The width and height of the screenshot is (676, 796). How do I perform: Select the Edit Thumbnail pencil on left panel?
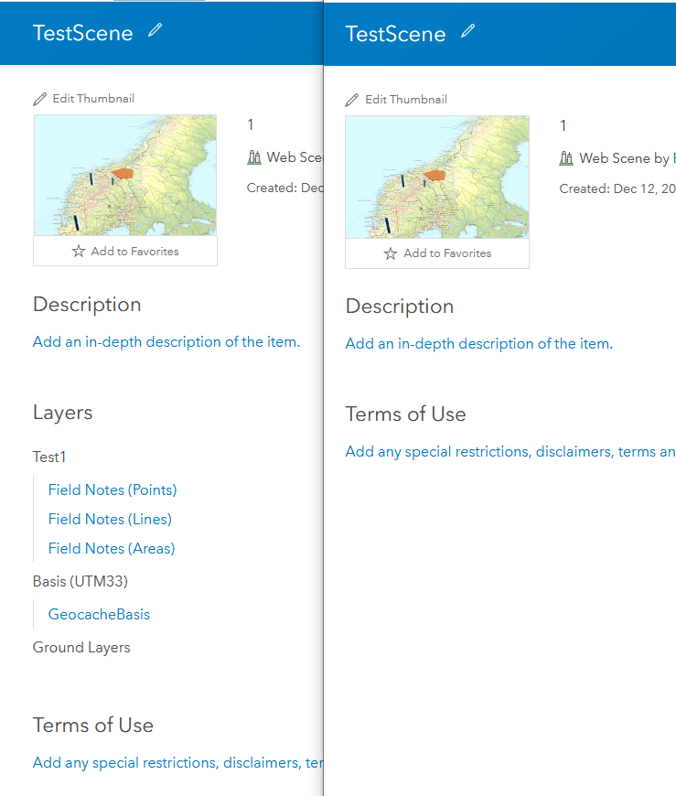pyautogui.click(x=41, y=98)
